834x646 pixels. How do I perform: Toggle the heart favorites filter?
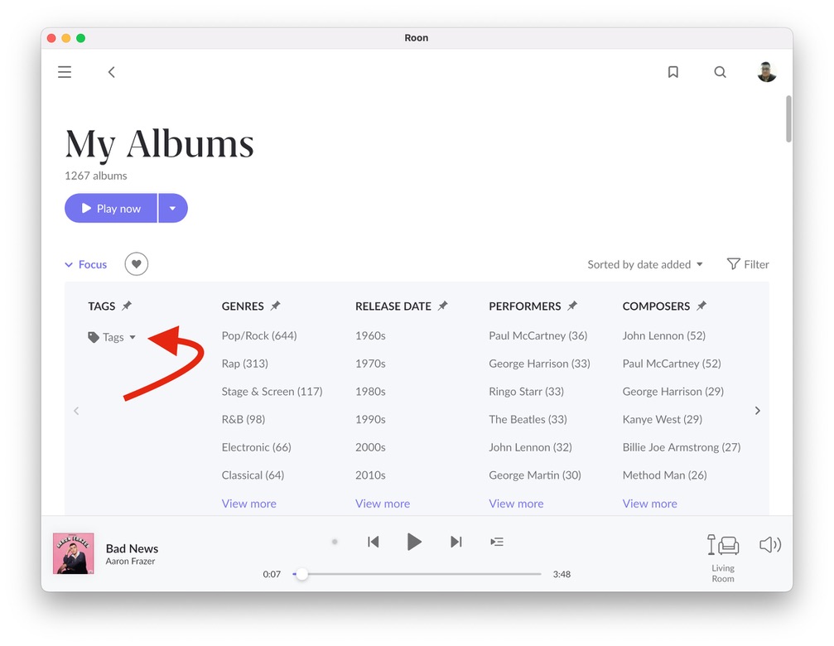coord(136,263)
